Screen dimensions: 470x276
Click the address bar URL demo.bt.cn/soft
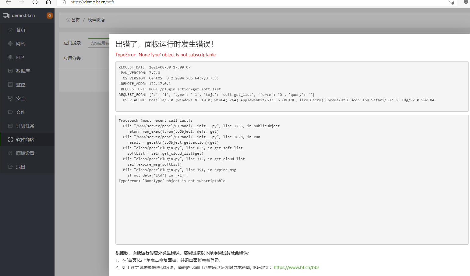pos(92,2)
